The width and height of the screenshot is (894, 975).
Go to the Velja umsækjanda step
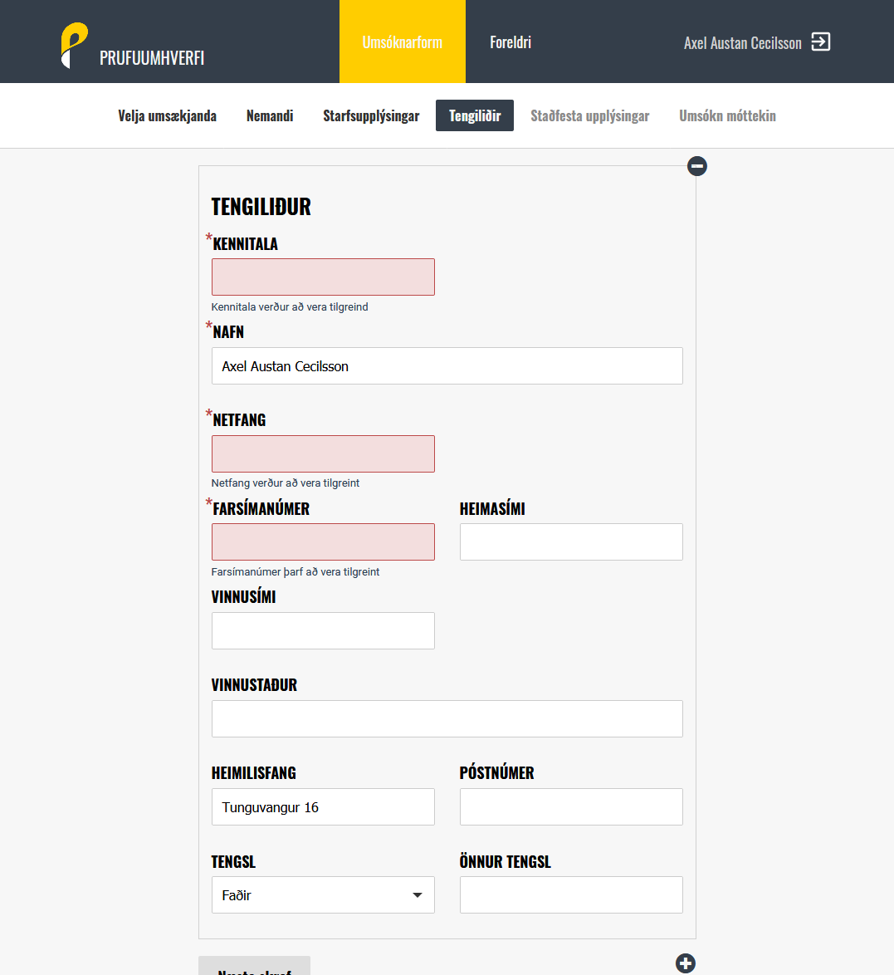tap(167, 115)
